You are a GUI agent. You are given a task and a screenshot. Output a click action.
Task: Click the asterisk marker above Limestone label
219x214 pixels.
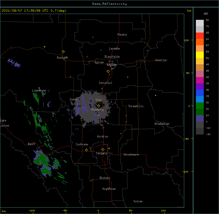point(39,88)
